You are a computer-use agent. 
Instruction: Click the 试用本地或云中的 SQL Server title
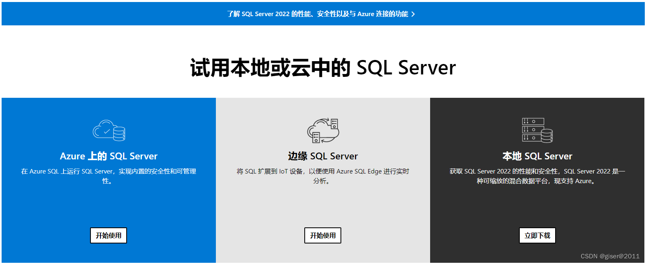pos(323,68)
